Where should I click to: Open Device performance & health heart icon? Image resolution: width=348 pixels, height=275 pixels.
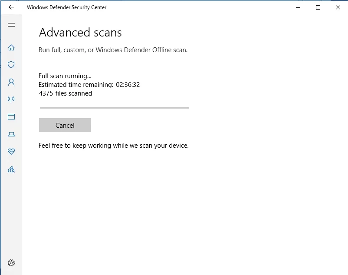coord(11,152)
